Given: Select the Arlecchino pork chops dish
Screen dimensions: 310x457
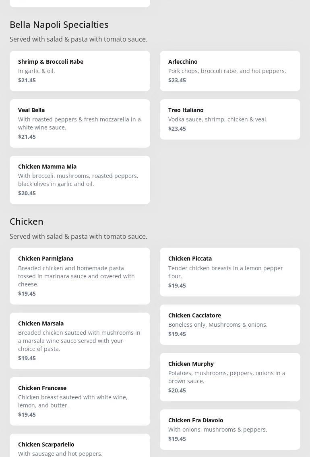Looking at the screenshot, I should (x=230, y=71).
